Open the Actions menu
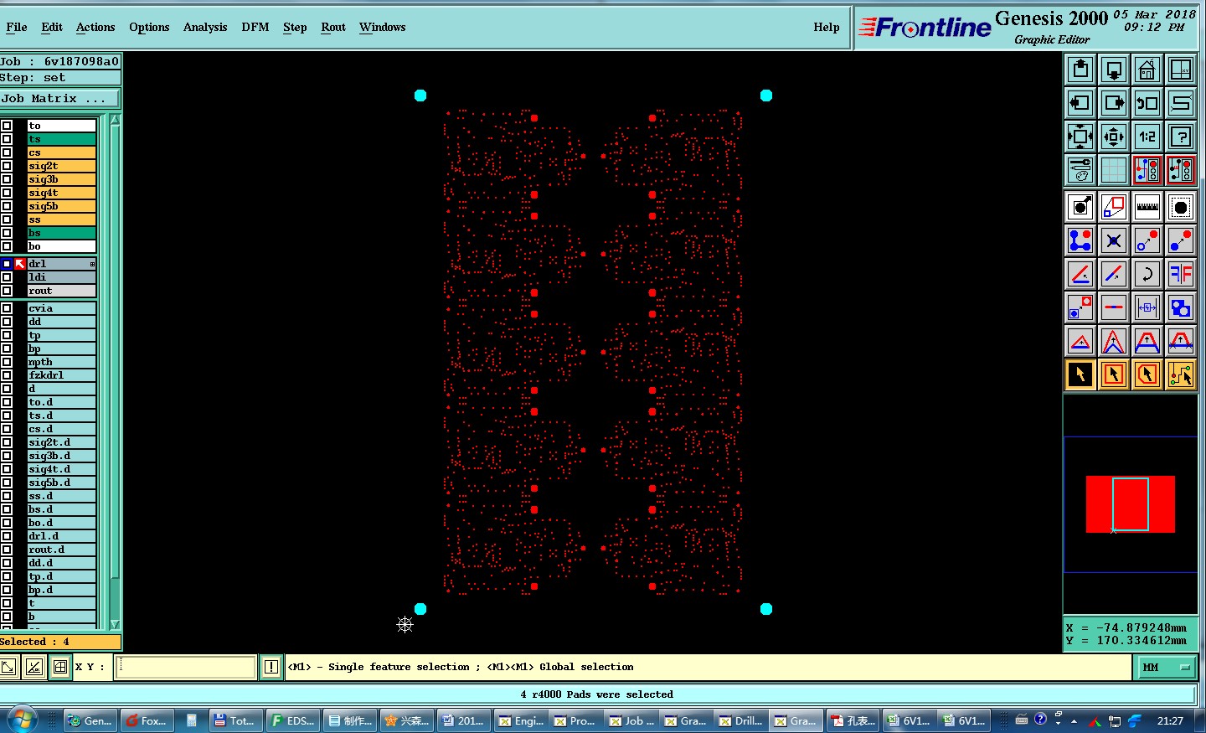Image resolution: width=1206 pixels, height=733 pixels. (x=95, y=27)
